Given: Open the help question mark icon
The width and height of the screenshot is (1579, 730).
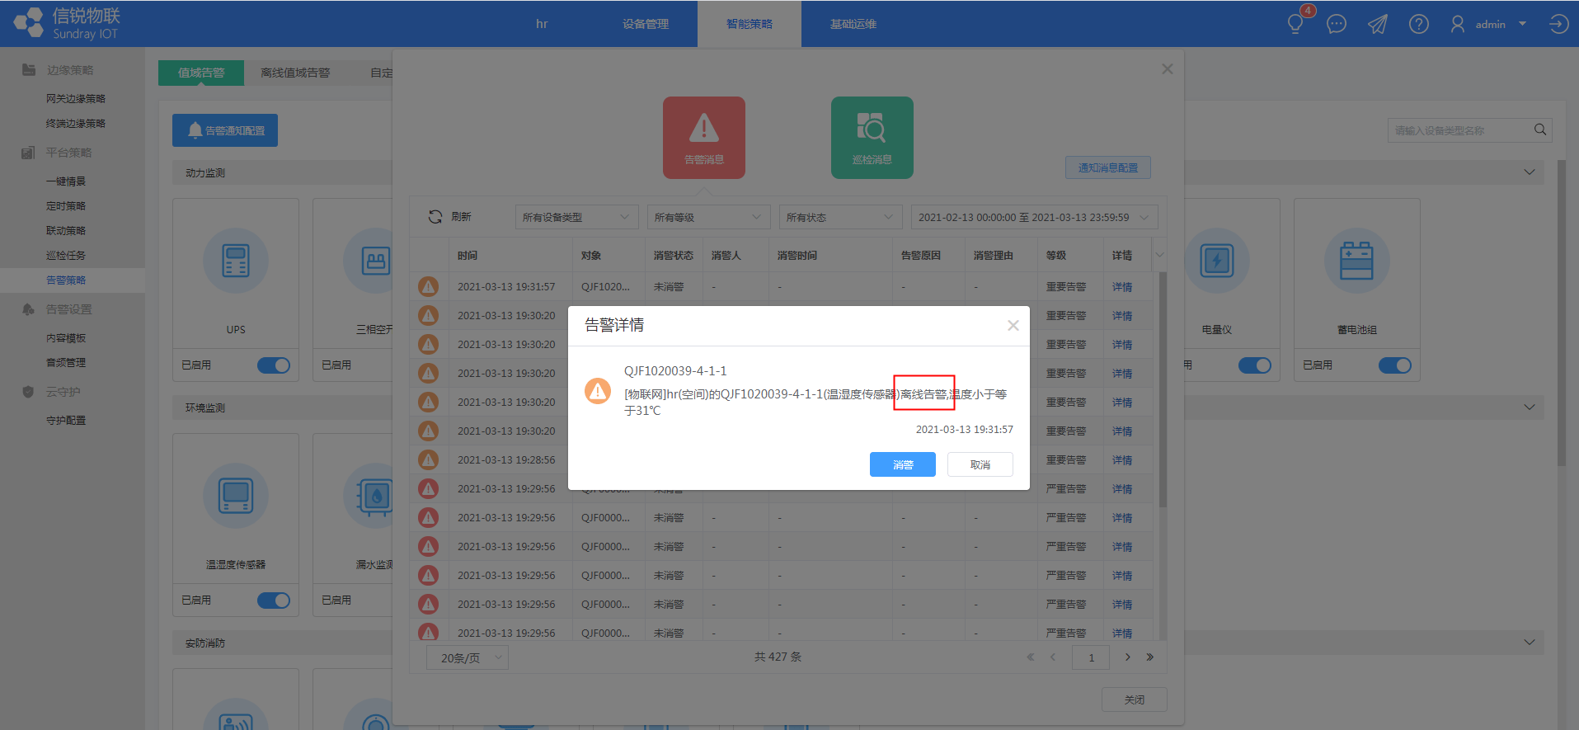Looking at the screenshot, I should coord(1419,24).
